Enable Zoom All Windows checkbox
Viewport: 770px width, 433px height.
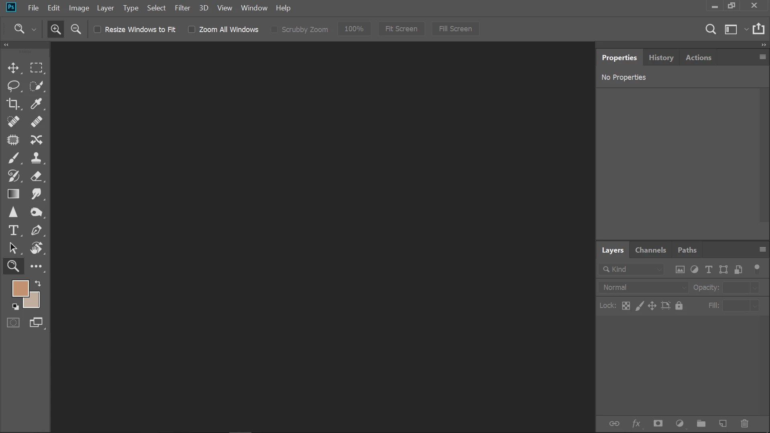[x=192, y=30]
